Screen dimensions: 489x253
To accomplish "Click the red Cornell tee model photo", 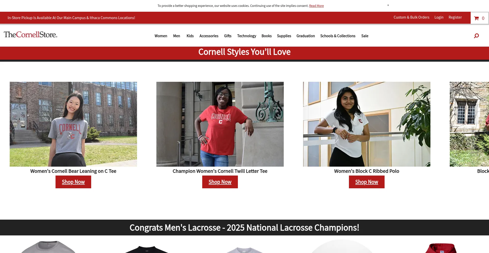I will 220,124.
